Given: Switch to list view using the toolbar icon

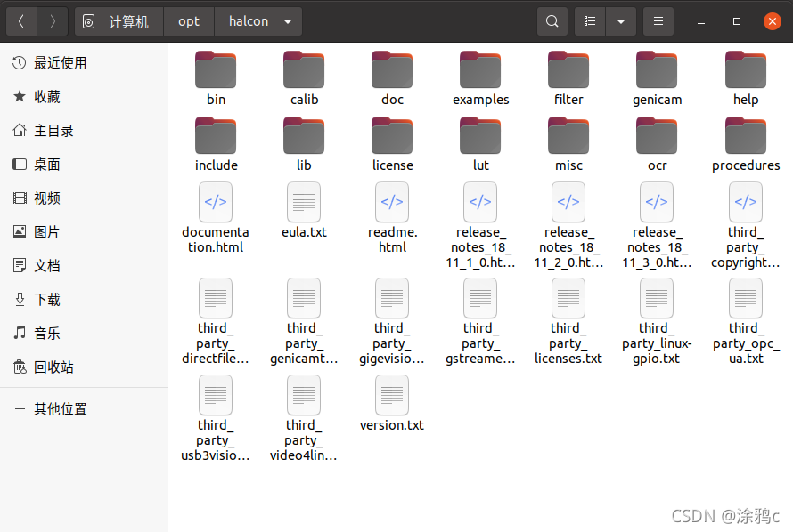Looking at the screenshot, I should click(x=589, y=20).
